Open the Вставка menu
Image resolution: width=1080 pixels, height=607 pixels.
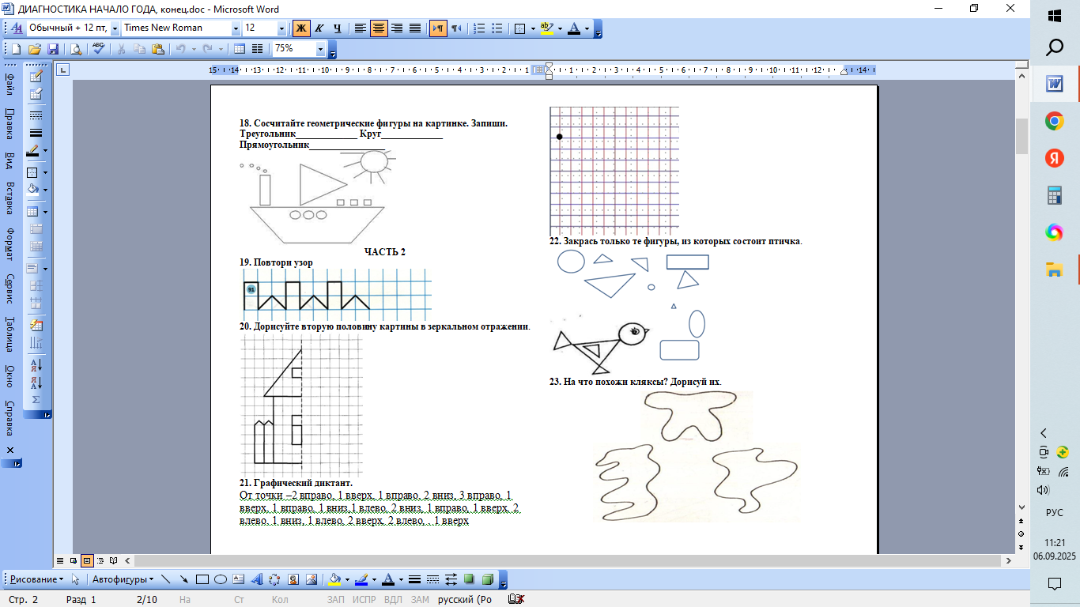pos(10,198)
